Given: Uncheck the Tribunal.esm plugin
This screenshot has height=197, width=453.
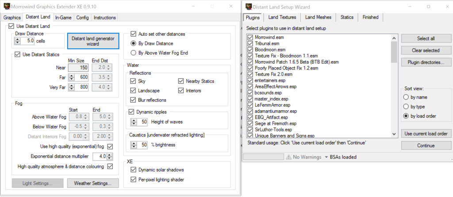Looking at the screenshot, I should pos(250,44).
